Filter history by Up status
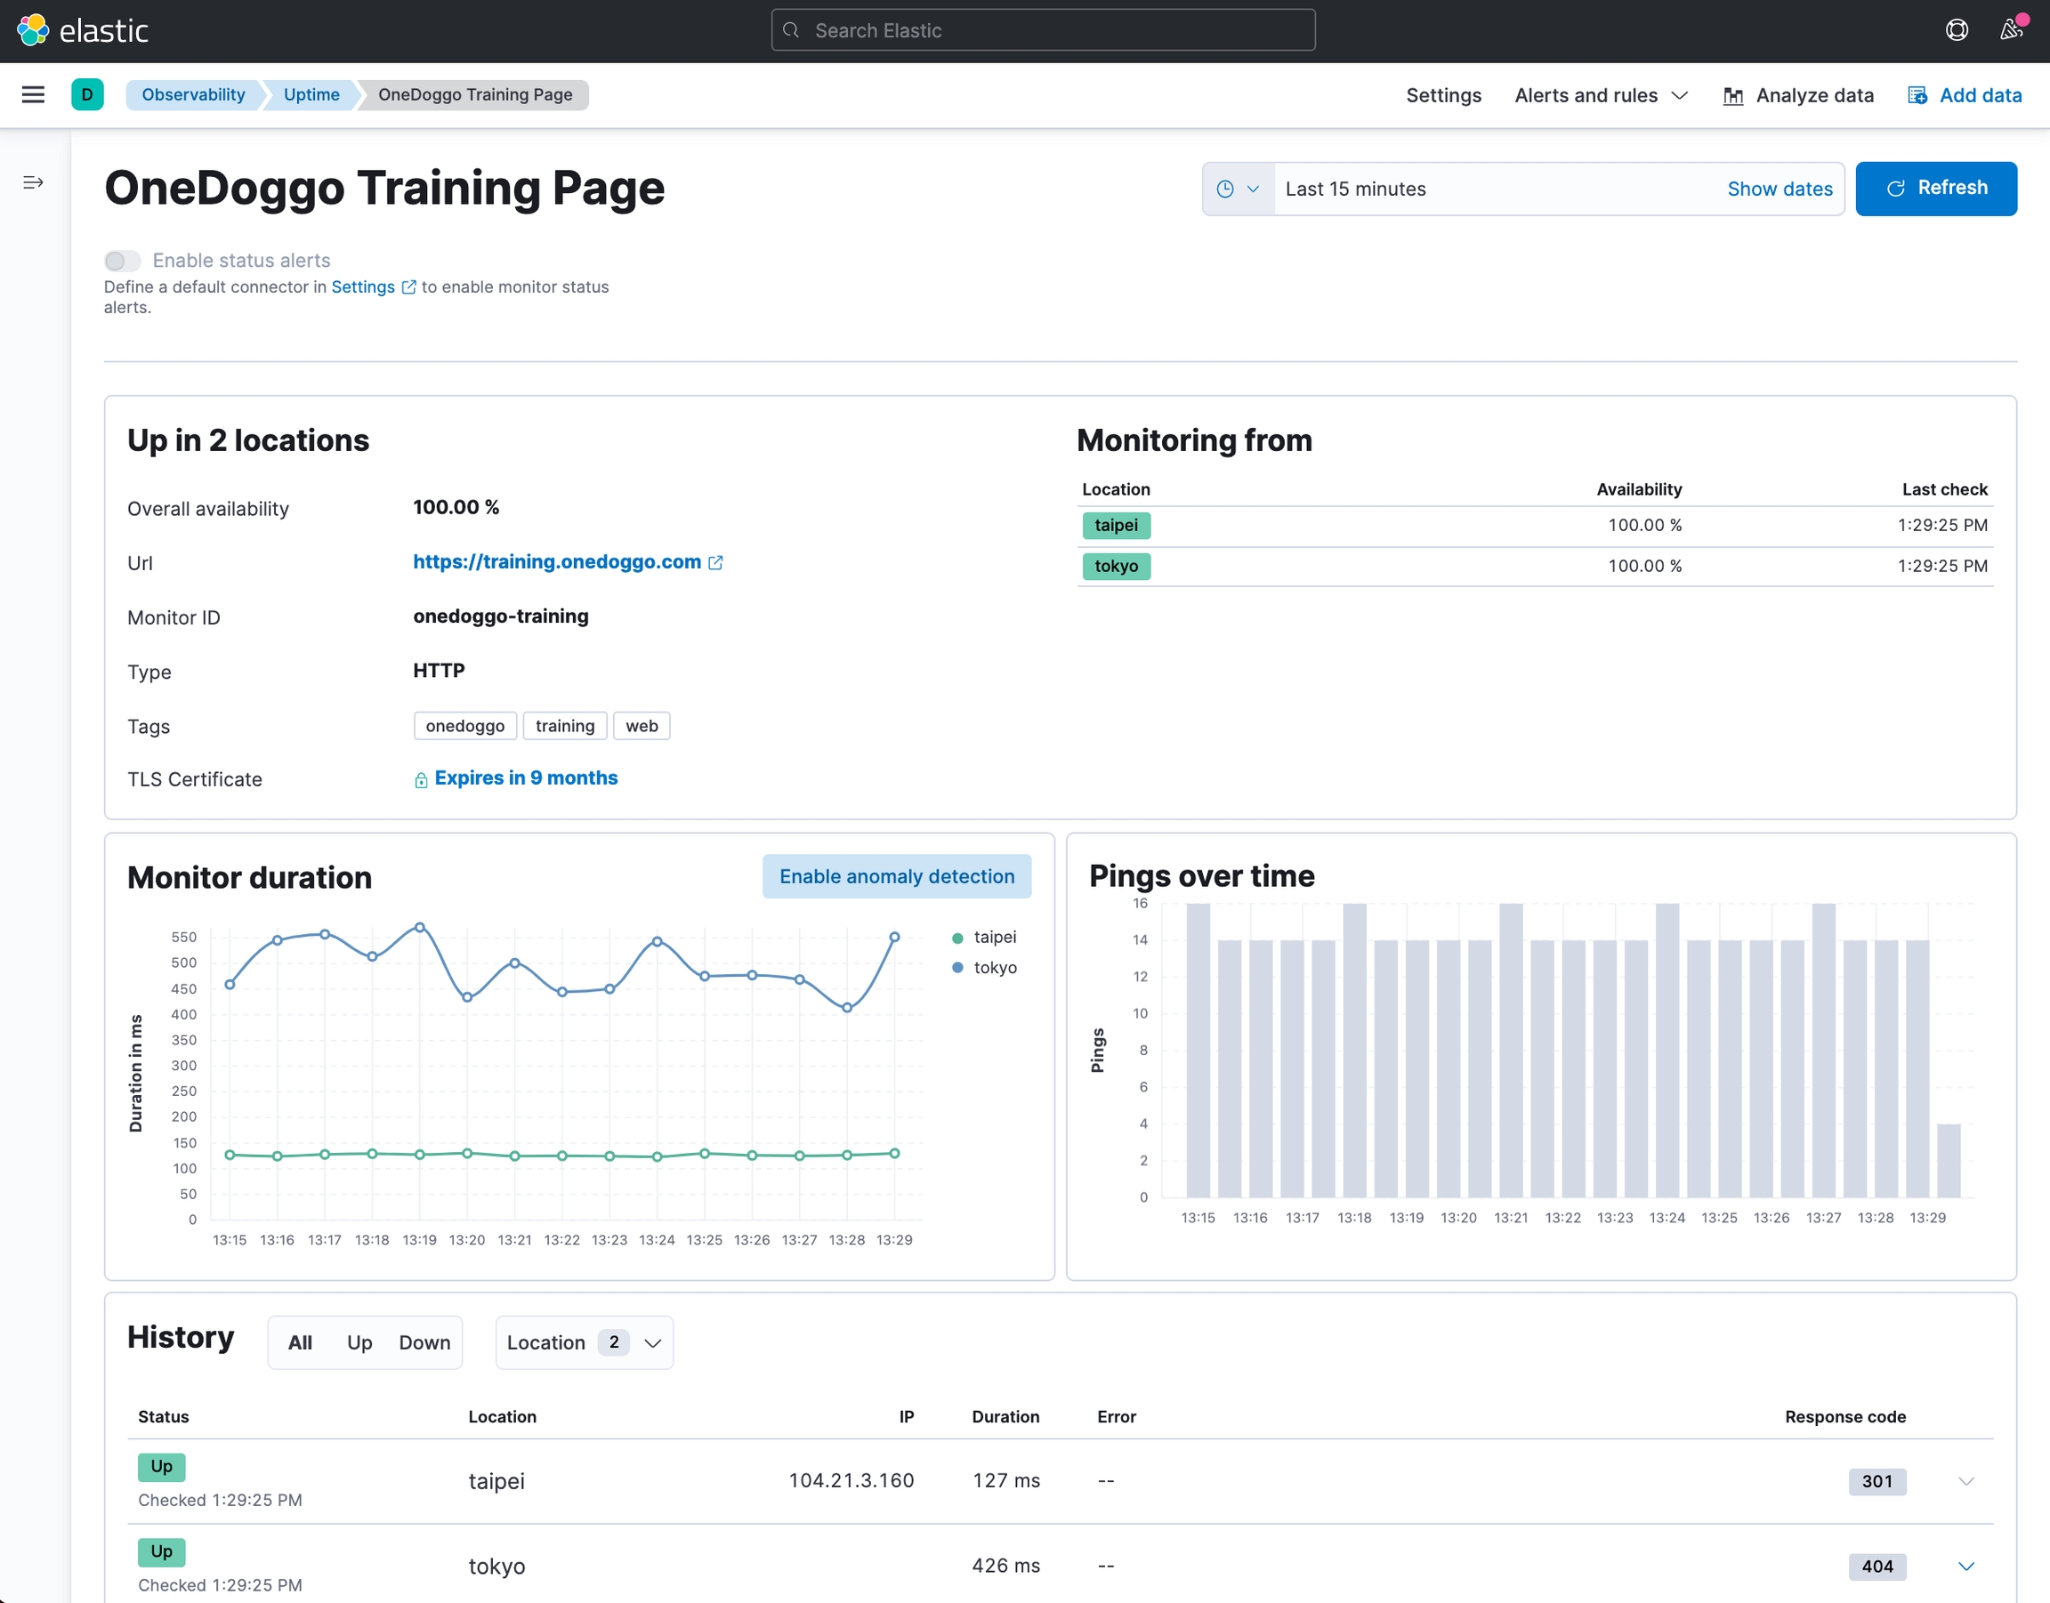2050x1603 pixels. pyautogui.click(x=359, y=1343)
